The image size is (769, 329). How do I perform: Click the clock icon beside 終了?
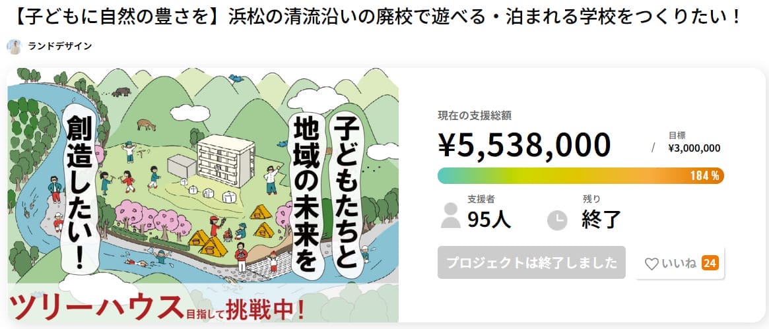click(x=557, y=220)
